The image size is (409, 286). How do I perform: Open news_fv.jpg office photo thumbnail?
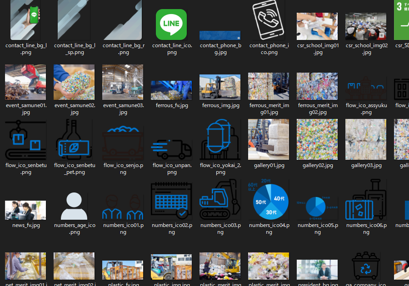(x=25, y=210)
